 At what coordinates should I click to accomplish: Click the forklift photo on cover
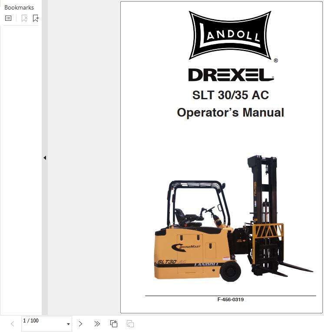click(x=233, y=219)
